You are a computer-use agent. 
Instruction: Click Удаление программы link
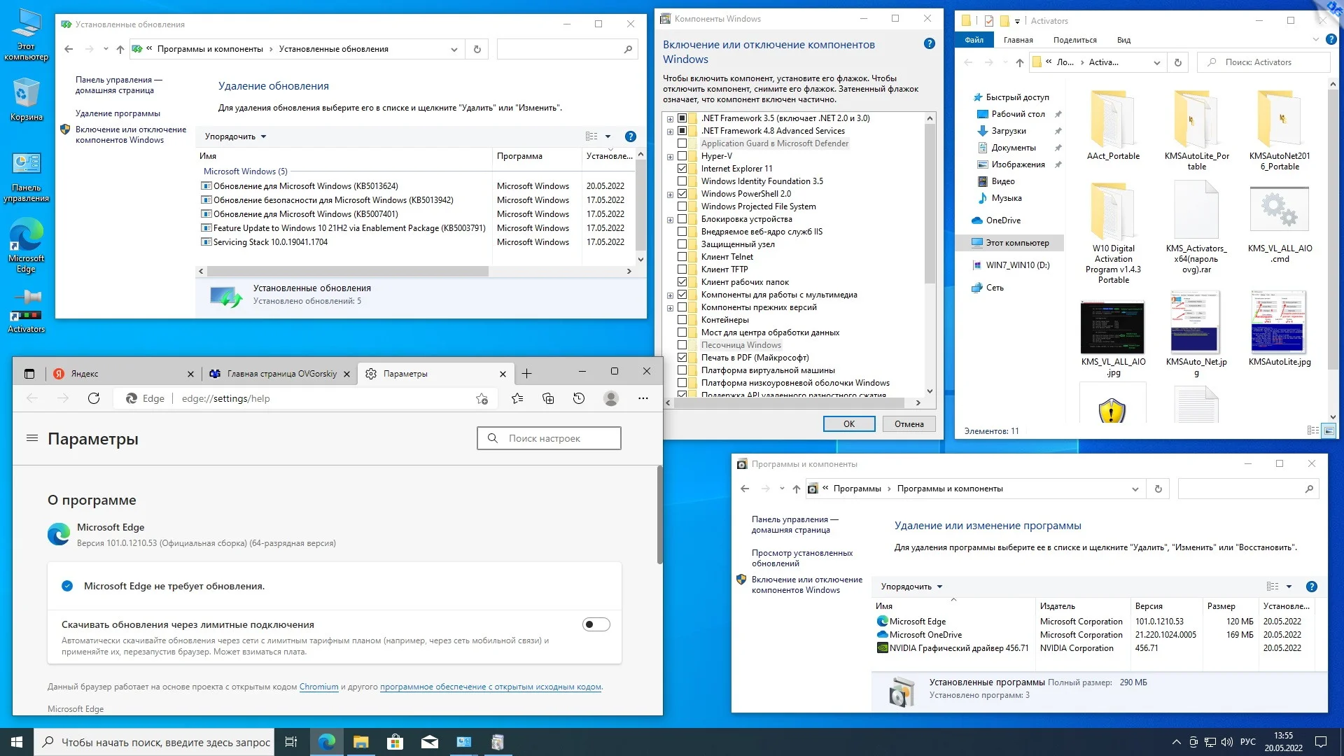[x=118, y=113]
